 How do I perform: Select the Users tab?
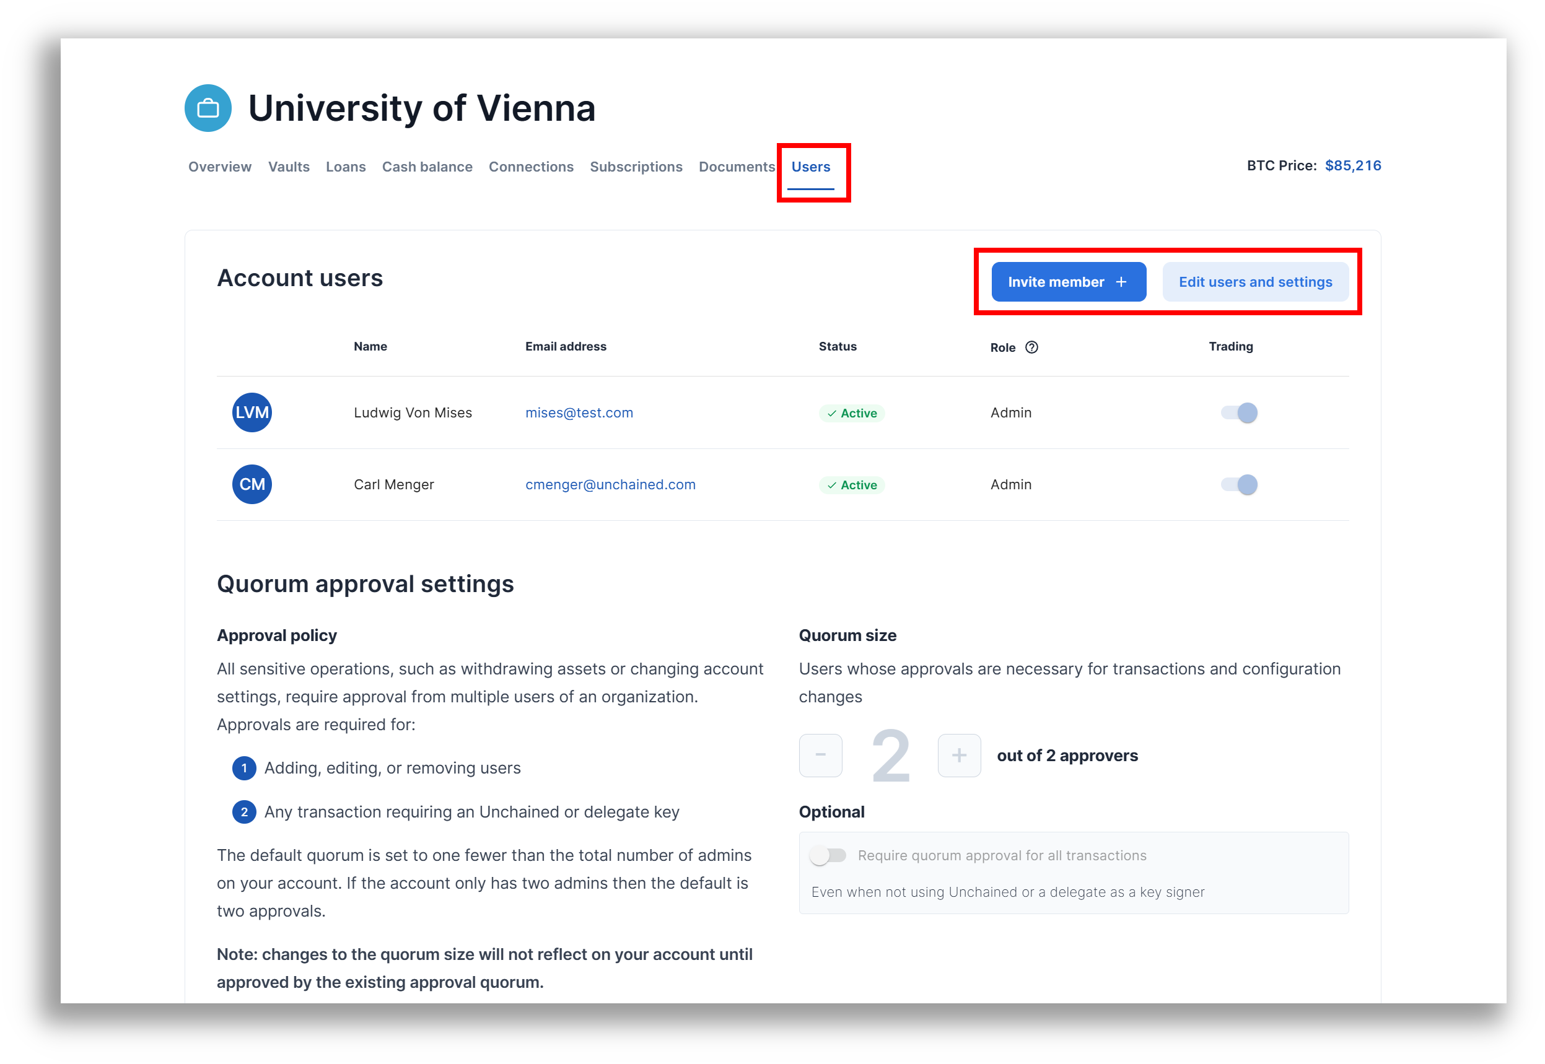point(810,167)
